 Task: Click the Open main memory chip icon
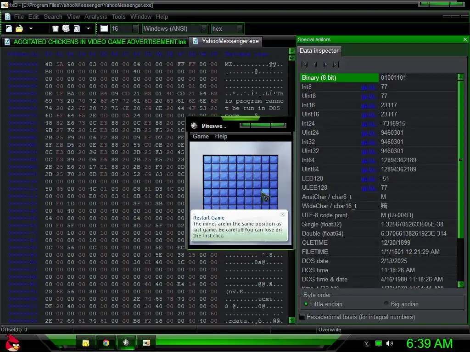point(55,28)
